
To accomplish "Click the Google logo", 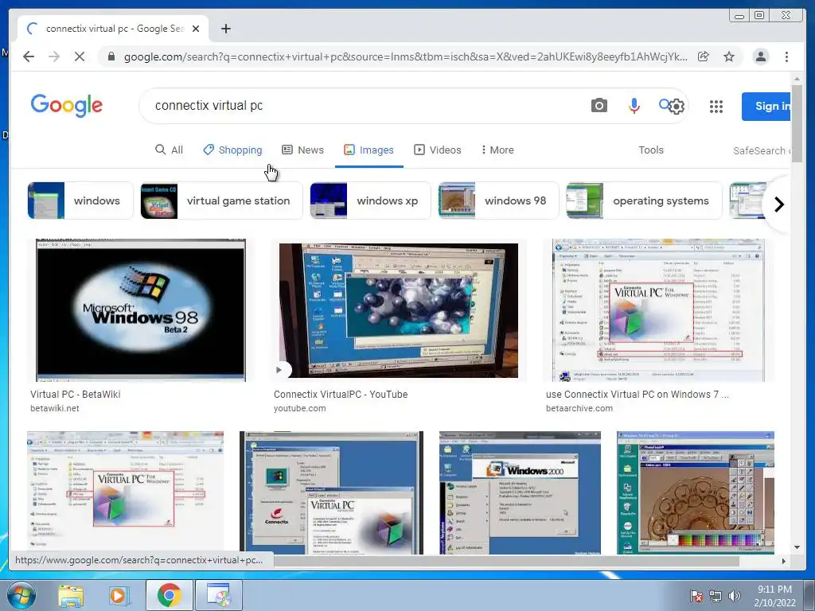I will point(67,106).
